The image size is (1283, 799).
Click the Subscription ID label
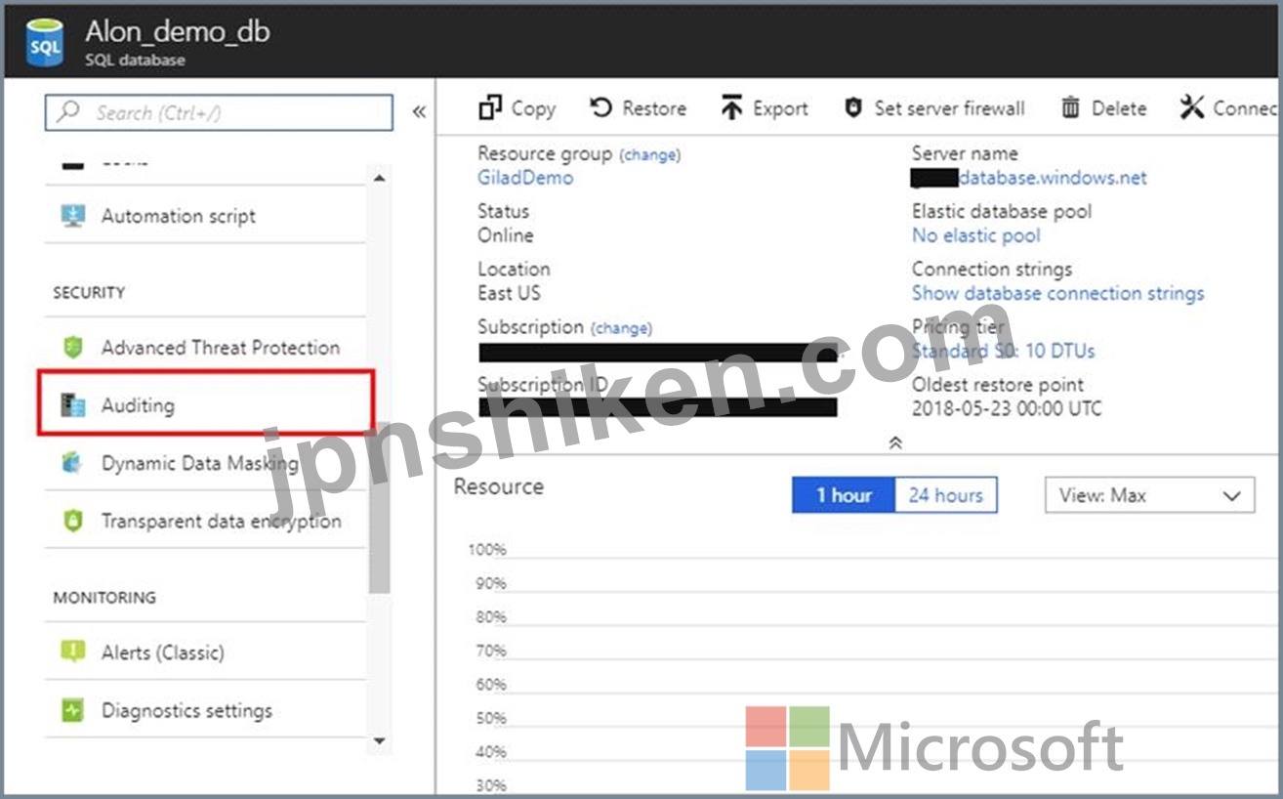coord(542,385)
